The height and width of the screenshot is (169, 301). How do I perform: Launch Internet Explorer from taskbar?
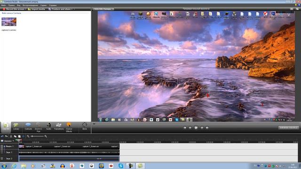click(14, 166)
